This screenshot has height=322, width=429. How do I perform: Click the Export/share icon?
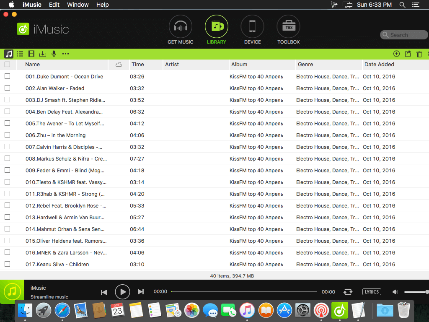pyautogui.click(x=408, y=54)
